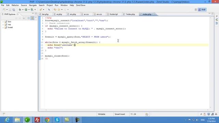This screenshot has width=219, height=123.
Task: Open Internet Explorer from the taskbar
Action: pyautogui.click(x=7, y=120)
